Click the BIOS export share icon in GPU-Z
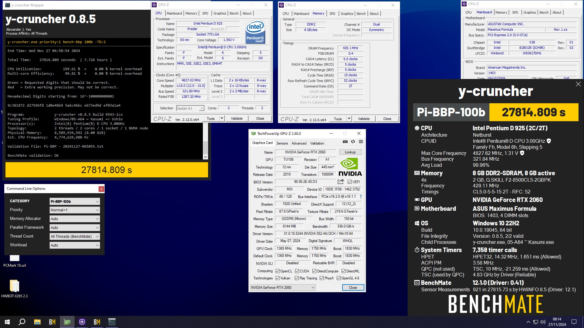 coord(341,182)
